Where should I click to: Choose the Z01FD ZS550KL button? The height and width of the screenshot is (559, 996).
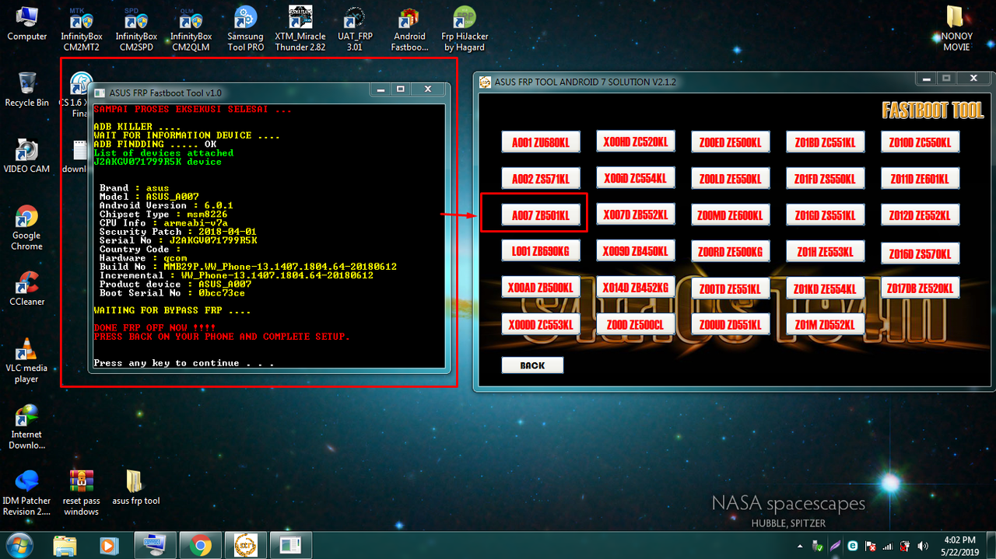825,179
